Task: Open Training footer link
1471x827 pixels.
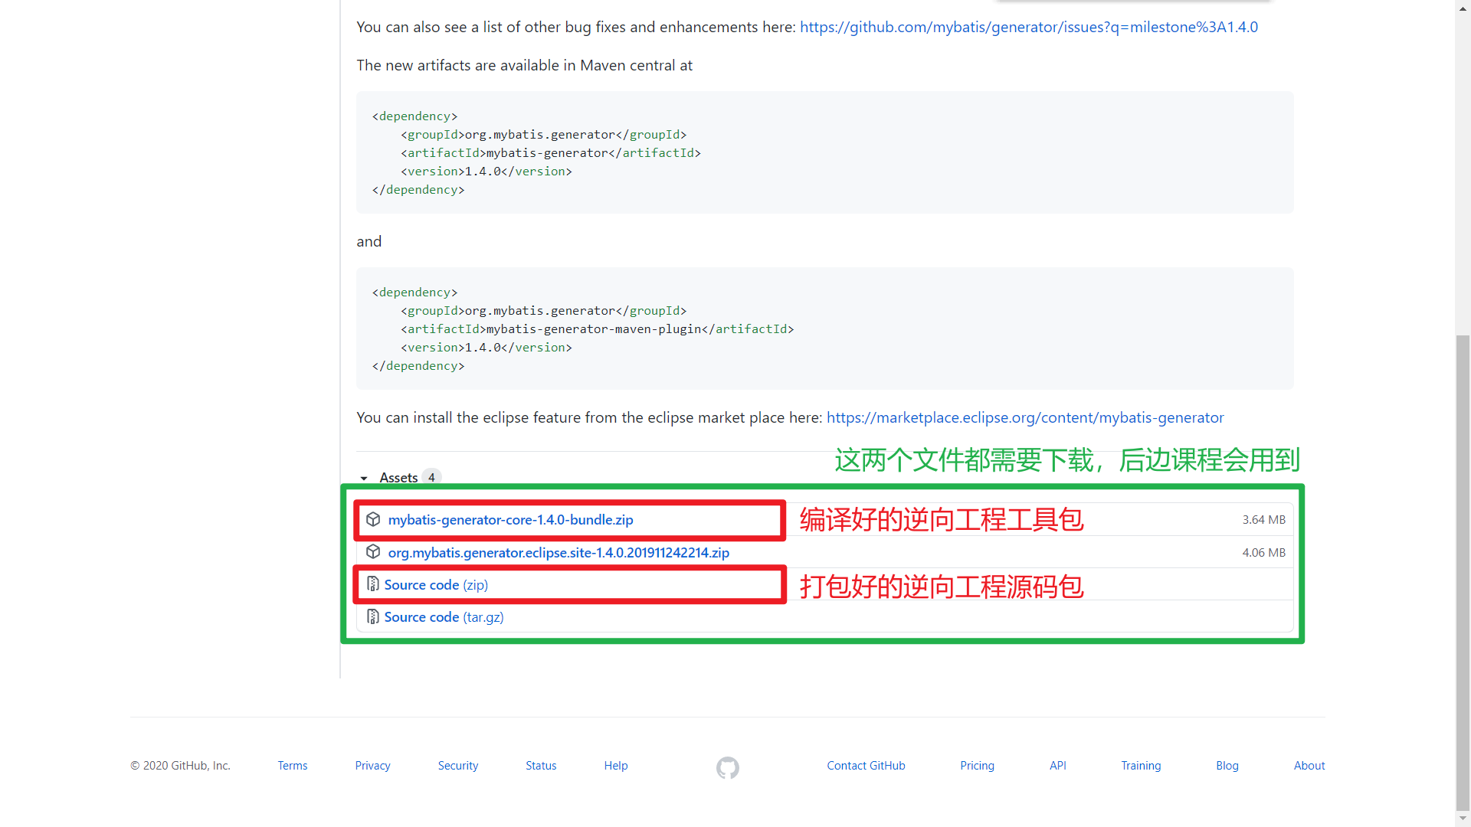Action: pos(1141,766)
